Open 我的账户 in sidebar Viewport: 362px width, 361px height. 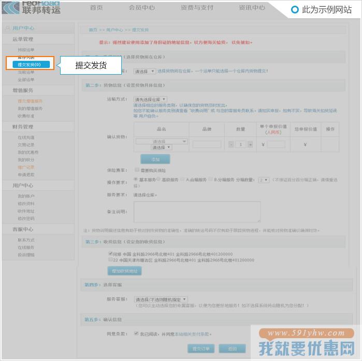[x=26, y=196]
